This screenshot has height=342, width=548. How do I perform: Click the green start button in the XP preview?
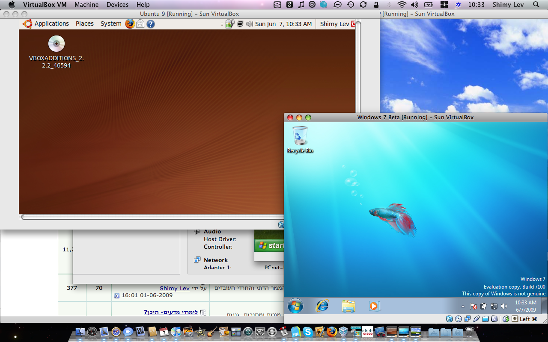[269, 245]
